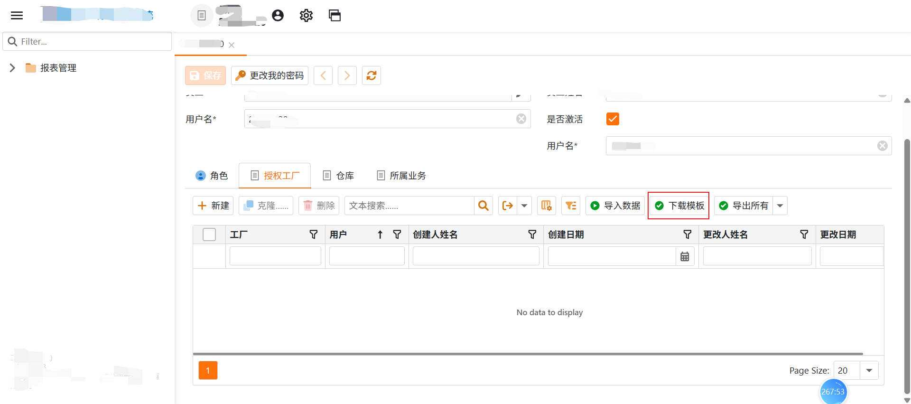Open the Page Size dropdown
The image size is (911, 404).
(869, 370)
